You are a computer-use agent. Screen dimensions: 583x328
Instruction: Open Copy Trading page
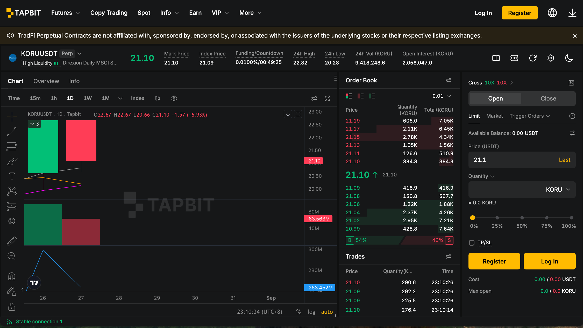[x=109, y=13]
